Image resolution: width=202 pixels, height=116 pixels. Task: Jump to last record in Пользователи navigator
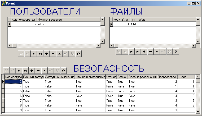click(x=40, y=54)
